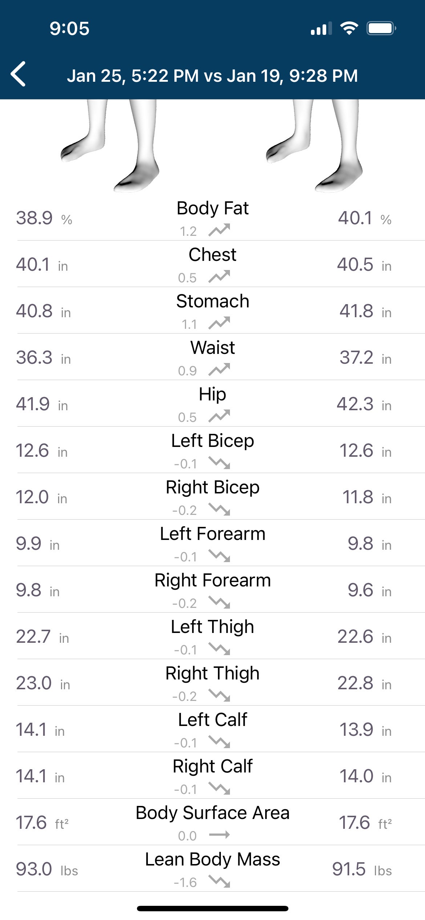This screenshot has width=425, height=920.
Task: Open the Hip measurement row
Action: (x=212, y=394)
